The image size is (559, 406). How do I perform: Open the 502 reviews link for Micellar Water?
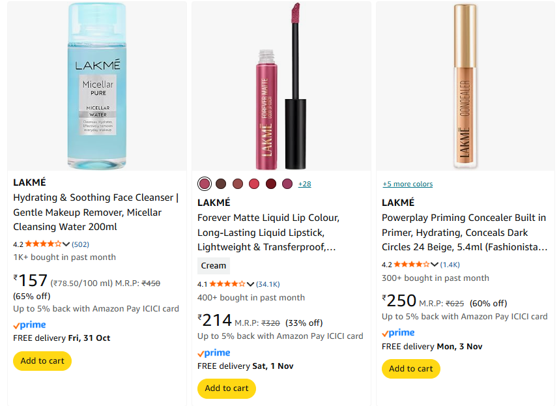tap(81, 244)
